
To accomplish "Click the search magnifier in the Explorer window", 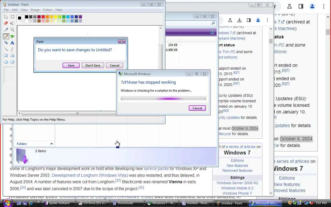I will tap(213, 23).
